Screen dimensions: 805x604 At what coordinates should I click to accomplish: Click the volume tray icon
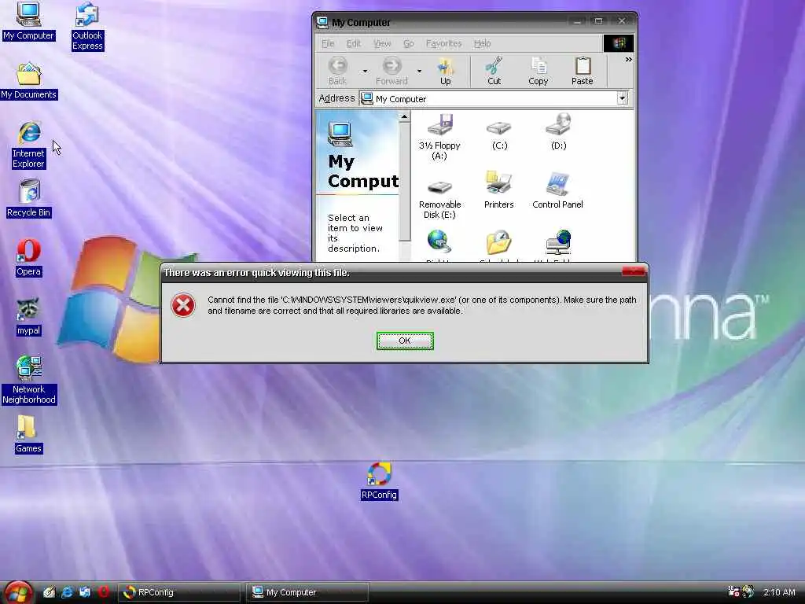tap(748, 591)
